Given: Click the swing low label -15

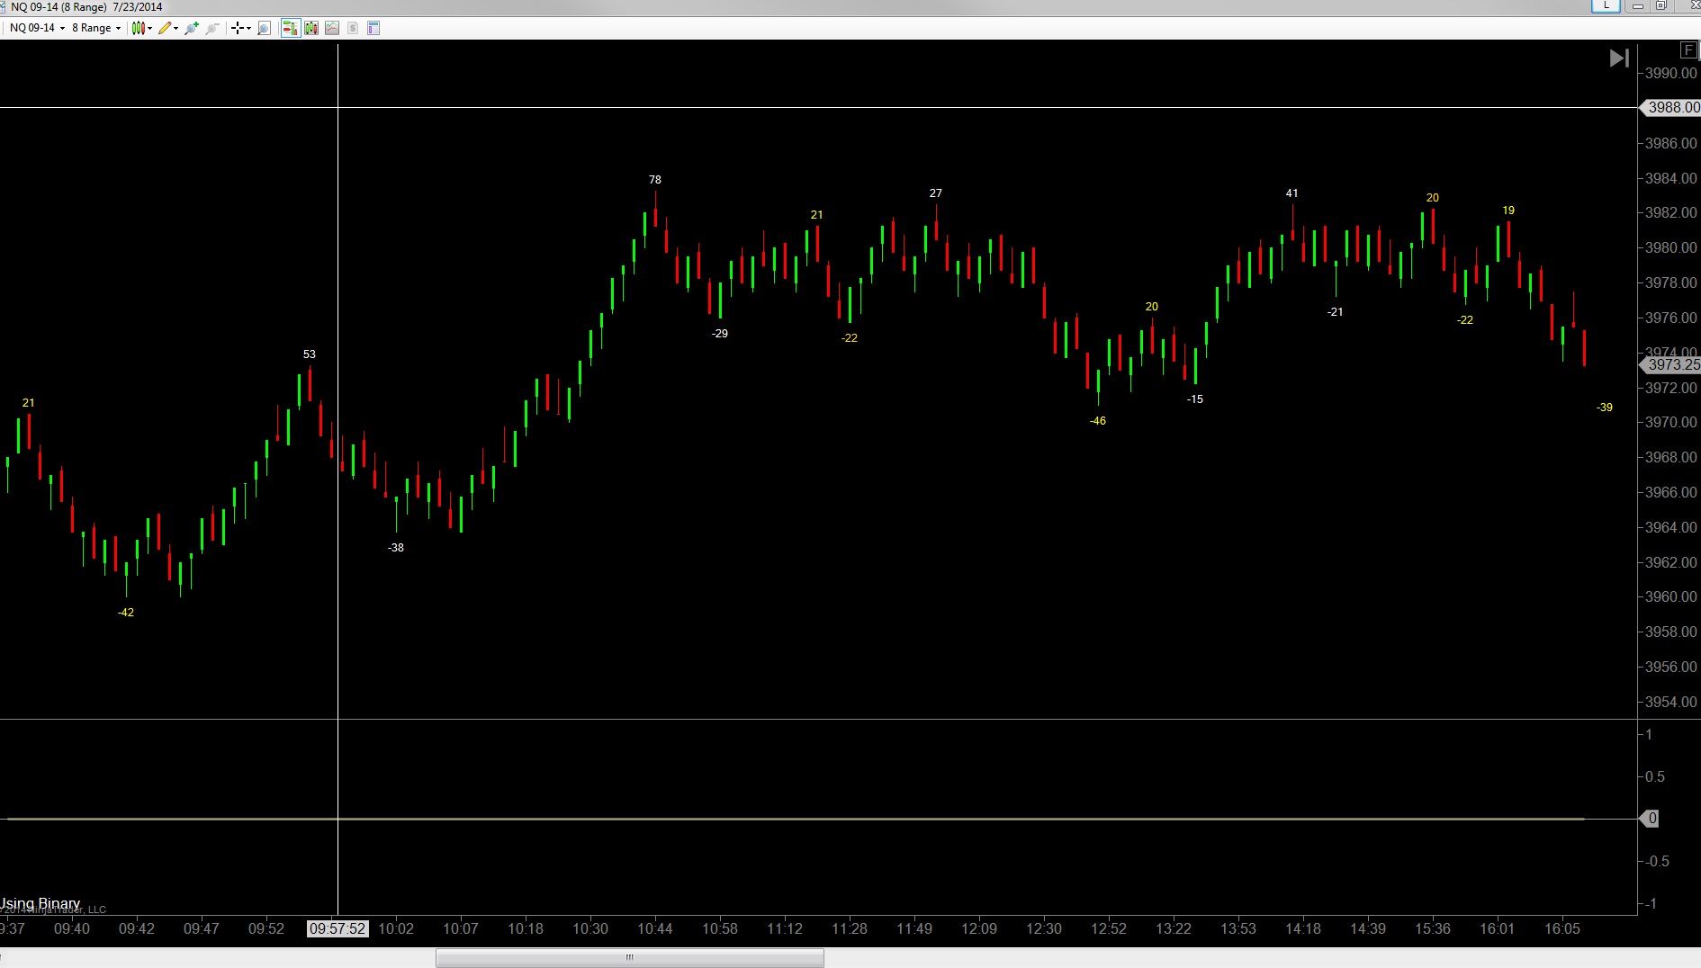Looking at the screenshot, I should tap(1195, 399).
